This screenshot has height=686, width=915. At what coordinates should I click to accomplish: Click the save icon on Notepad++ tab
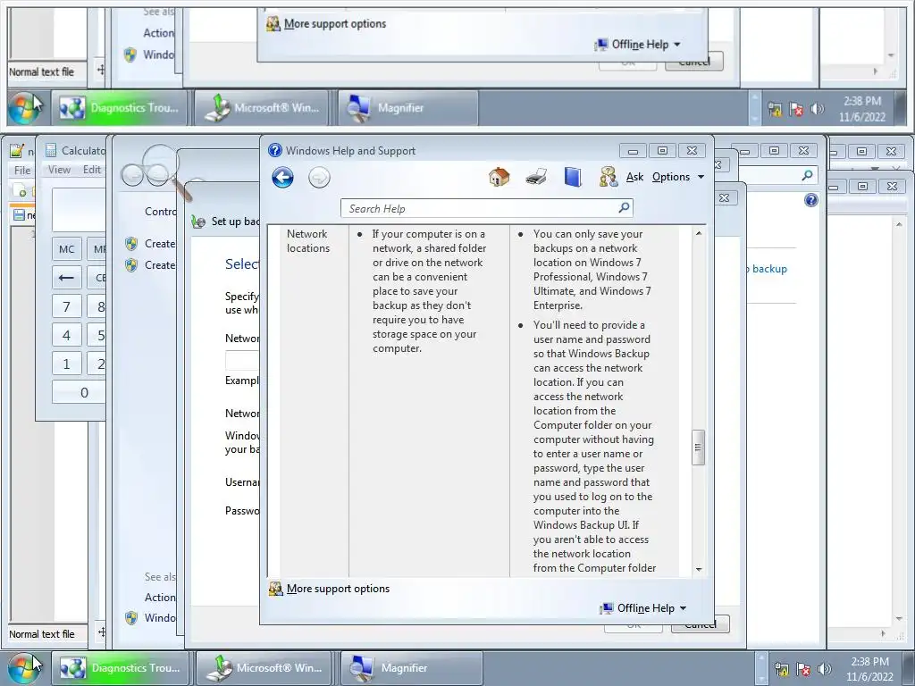pos(19,215)
